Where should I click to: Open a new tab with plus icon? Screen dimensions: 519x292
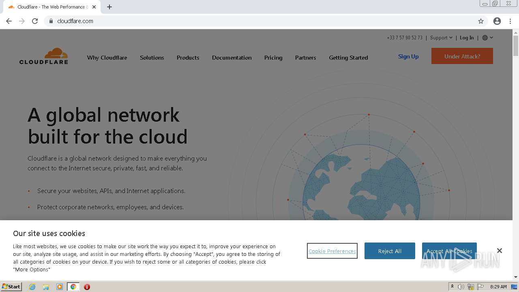point(109,7)
